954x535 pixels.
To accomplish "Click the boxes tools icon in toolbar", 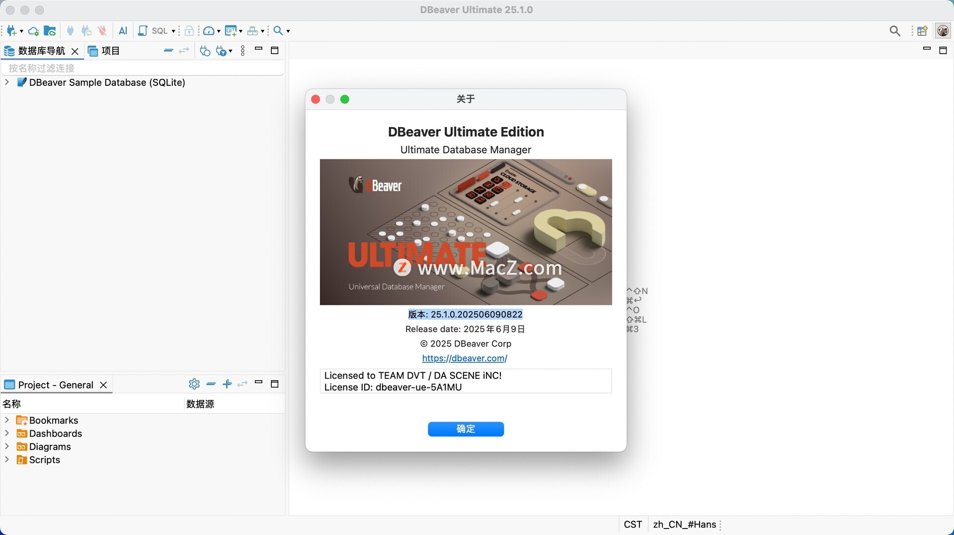I will tap(253, 31).
